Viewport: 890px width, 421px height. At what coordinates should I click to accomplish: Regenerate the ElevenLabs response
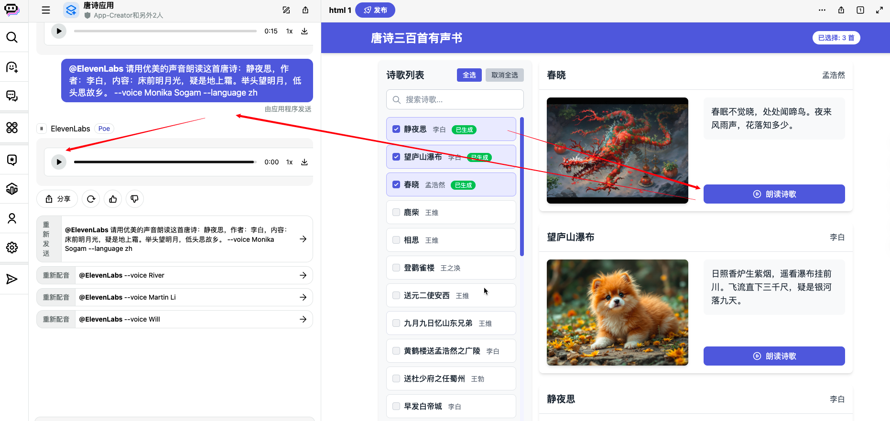pos(91,199)
